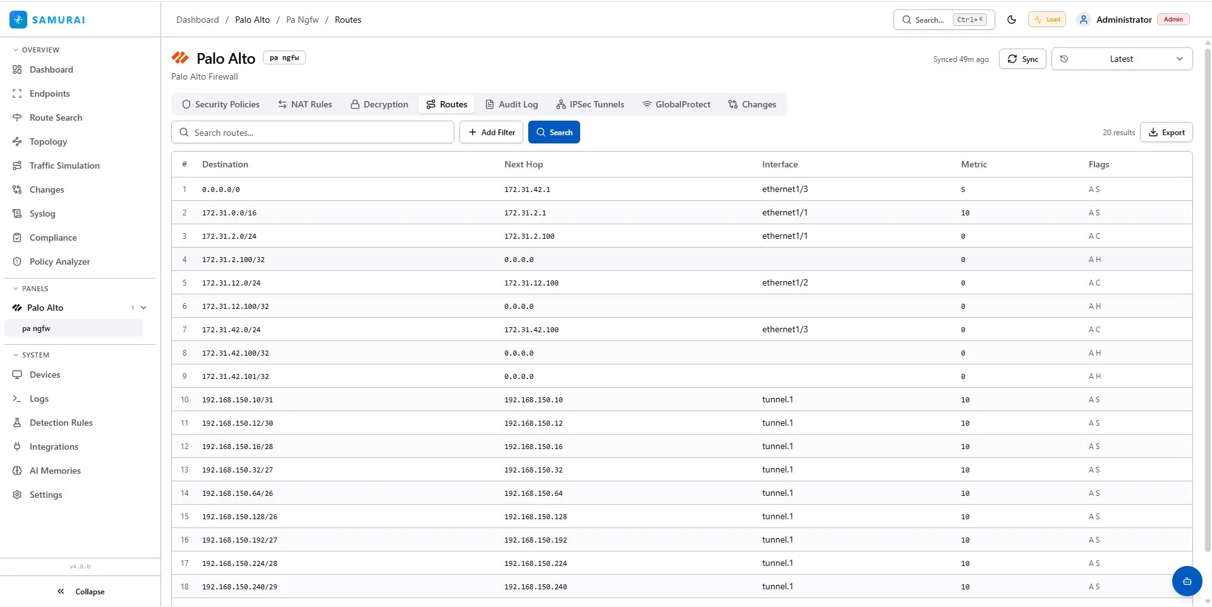Image resolution: width=1212 pixels, height=607 pixels.
Task: Open the Dashboard sidebar item
Action: tap(51, 69)
